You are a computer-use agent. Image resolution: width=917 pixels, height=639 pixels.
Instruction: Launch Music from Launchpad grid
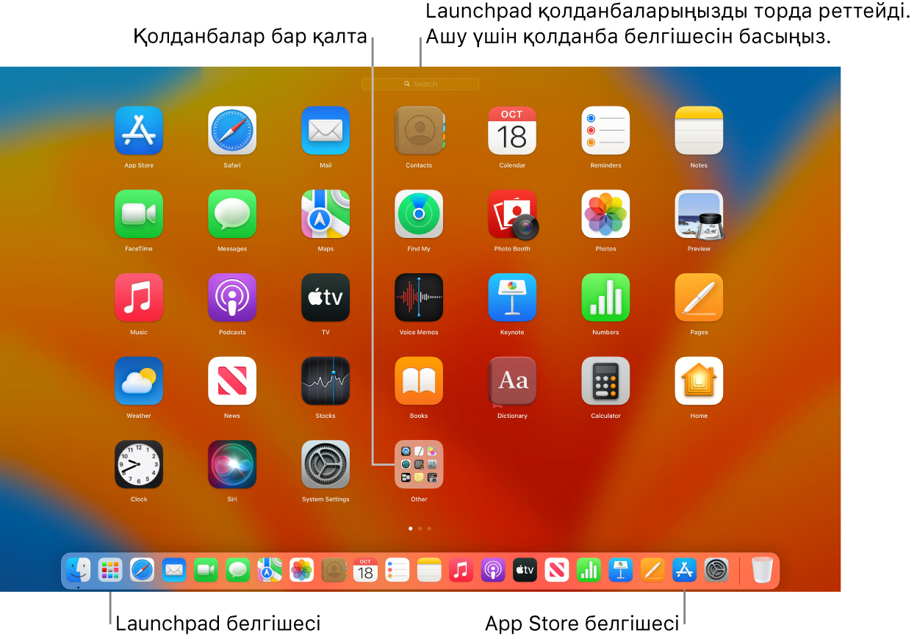pos(139,297)
